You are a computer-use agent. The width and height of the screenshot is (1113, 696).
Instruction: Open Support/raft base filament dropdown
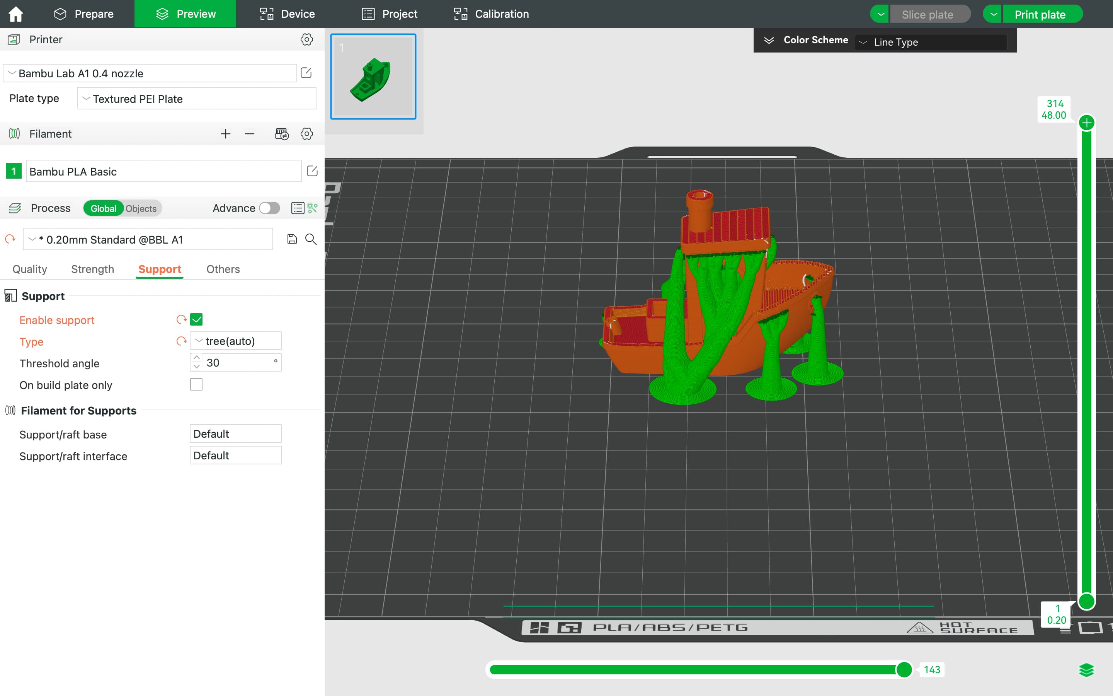(235, 433)
